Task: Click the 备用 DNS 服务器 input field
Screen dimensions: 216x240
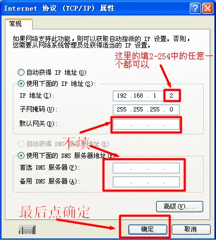Action: pyautogui.click(x=146, y=182)
